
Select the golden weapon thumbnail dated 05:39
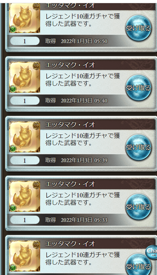[x=24, y=137]
